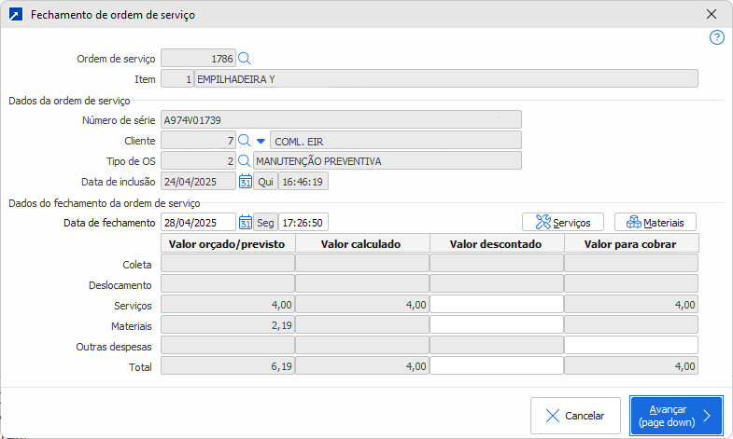733x439 pixels.
Task: Click the closing time field 17:26:50
Action: click(303, 223)
